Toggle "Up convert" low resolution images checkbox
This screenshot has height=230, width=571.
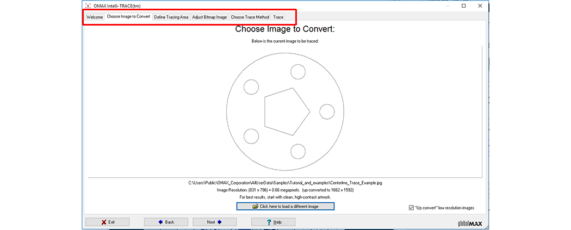tap(411, 208)
